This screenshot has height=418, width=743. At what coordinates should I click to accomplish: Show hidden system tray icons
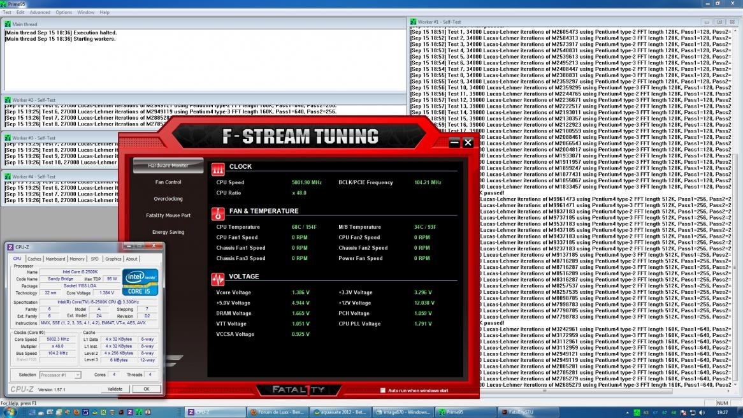pyautogui.click(x=627, y=412)
